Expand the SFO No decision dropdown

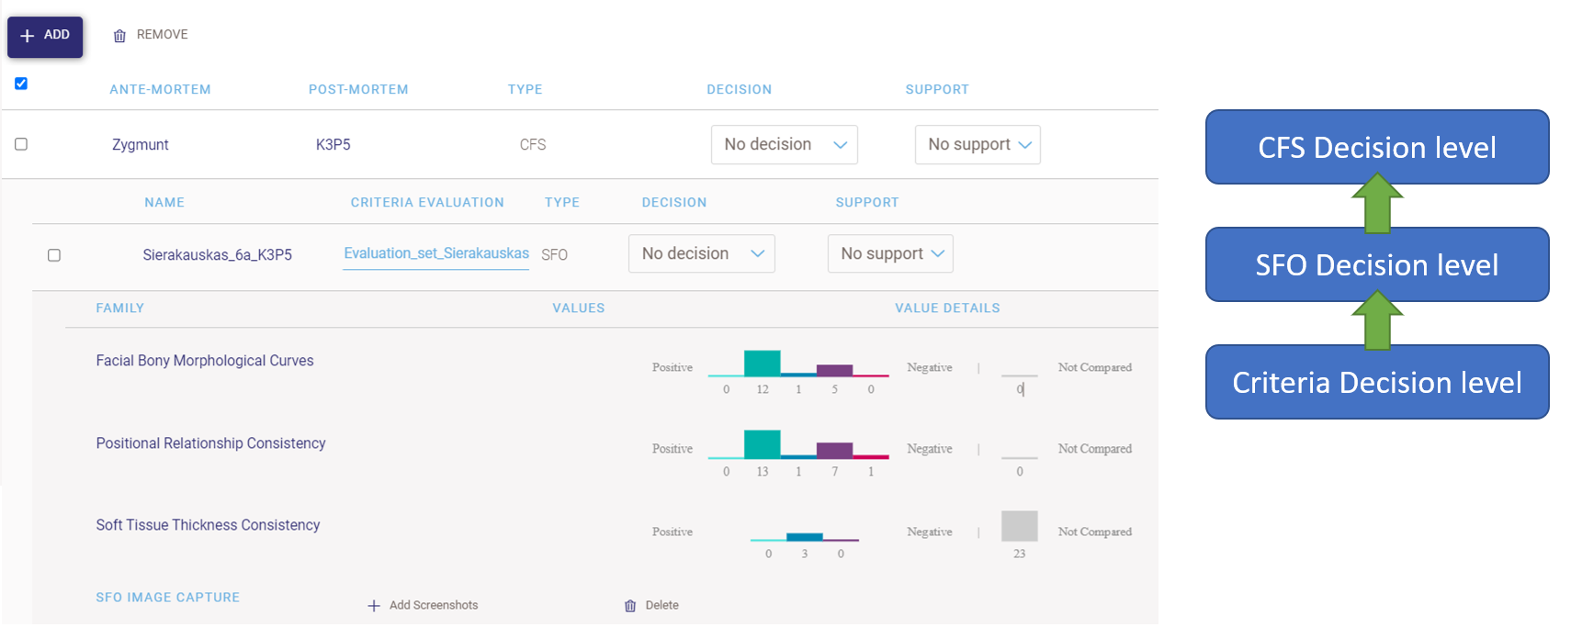pyautogui.click(x=701, y=254)
